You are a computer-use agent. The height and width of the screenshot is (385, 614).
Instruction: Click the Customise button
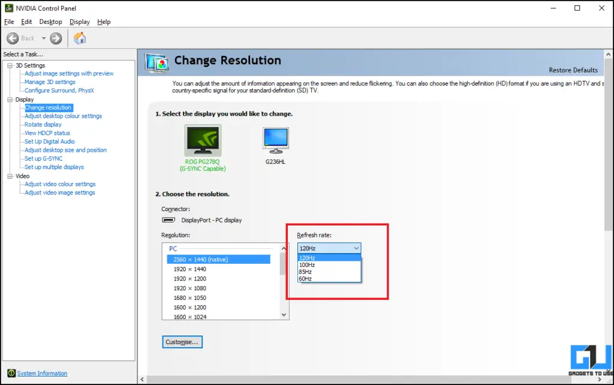click(x=182, y=341)
